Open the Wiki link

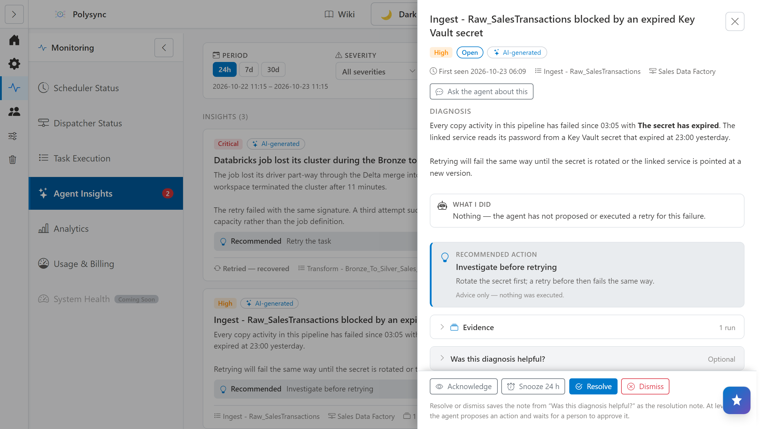click(x=340, y=14)
